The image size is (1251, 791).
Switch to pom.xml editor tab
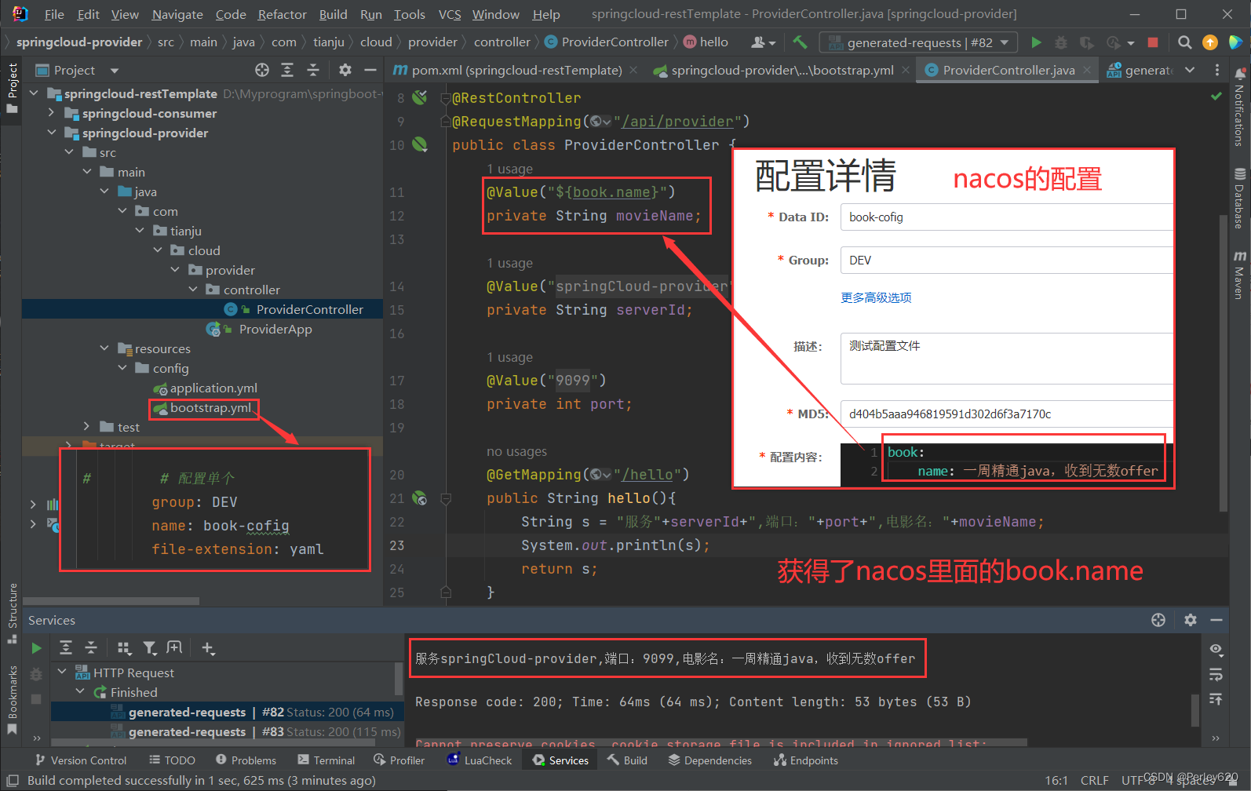[x=516, y=70]
